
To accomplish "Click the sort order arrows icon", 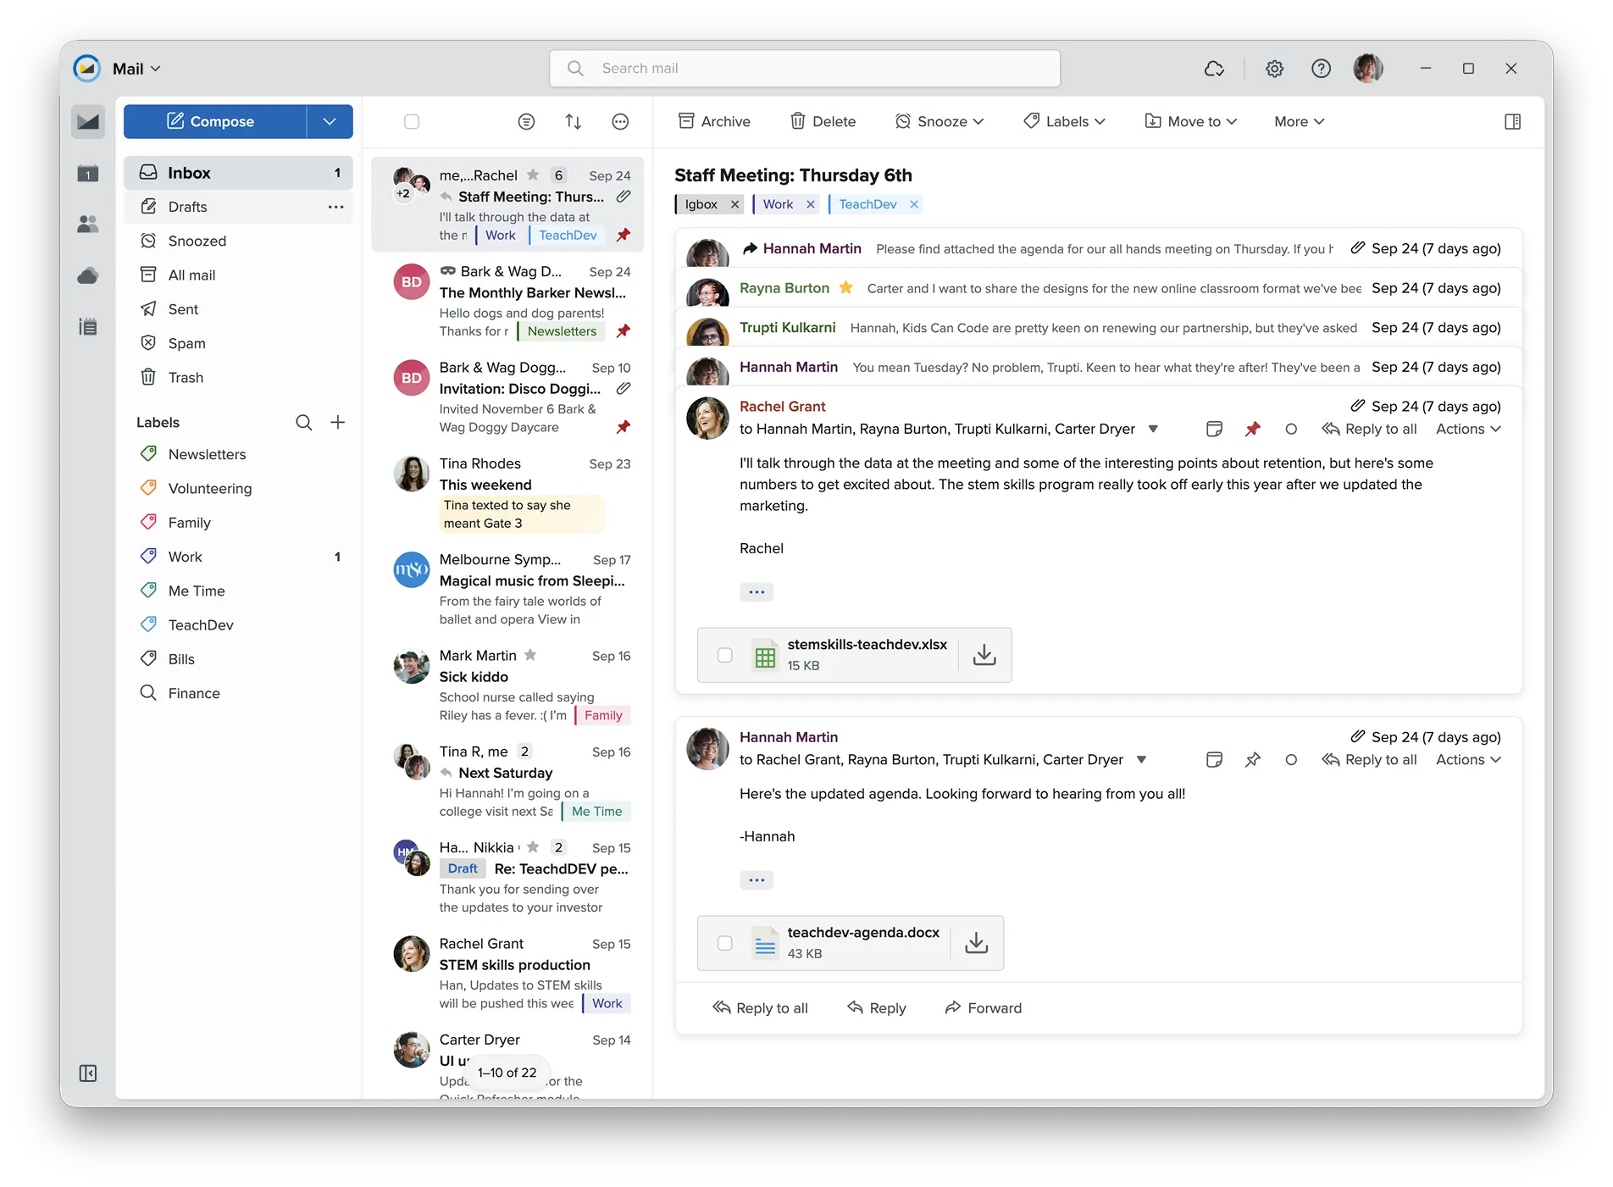I will [x=574, y=122].
